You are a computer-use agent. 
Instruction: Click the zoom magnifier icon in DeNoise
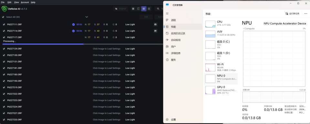[158, 9]
